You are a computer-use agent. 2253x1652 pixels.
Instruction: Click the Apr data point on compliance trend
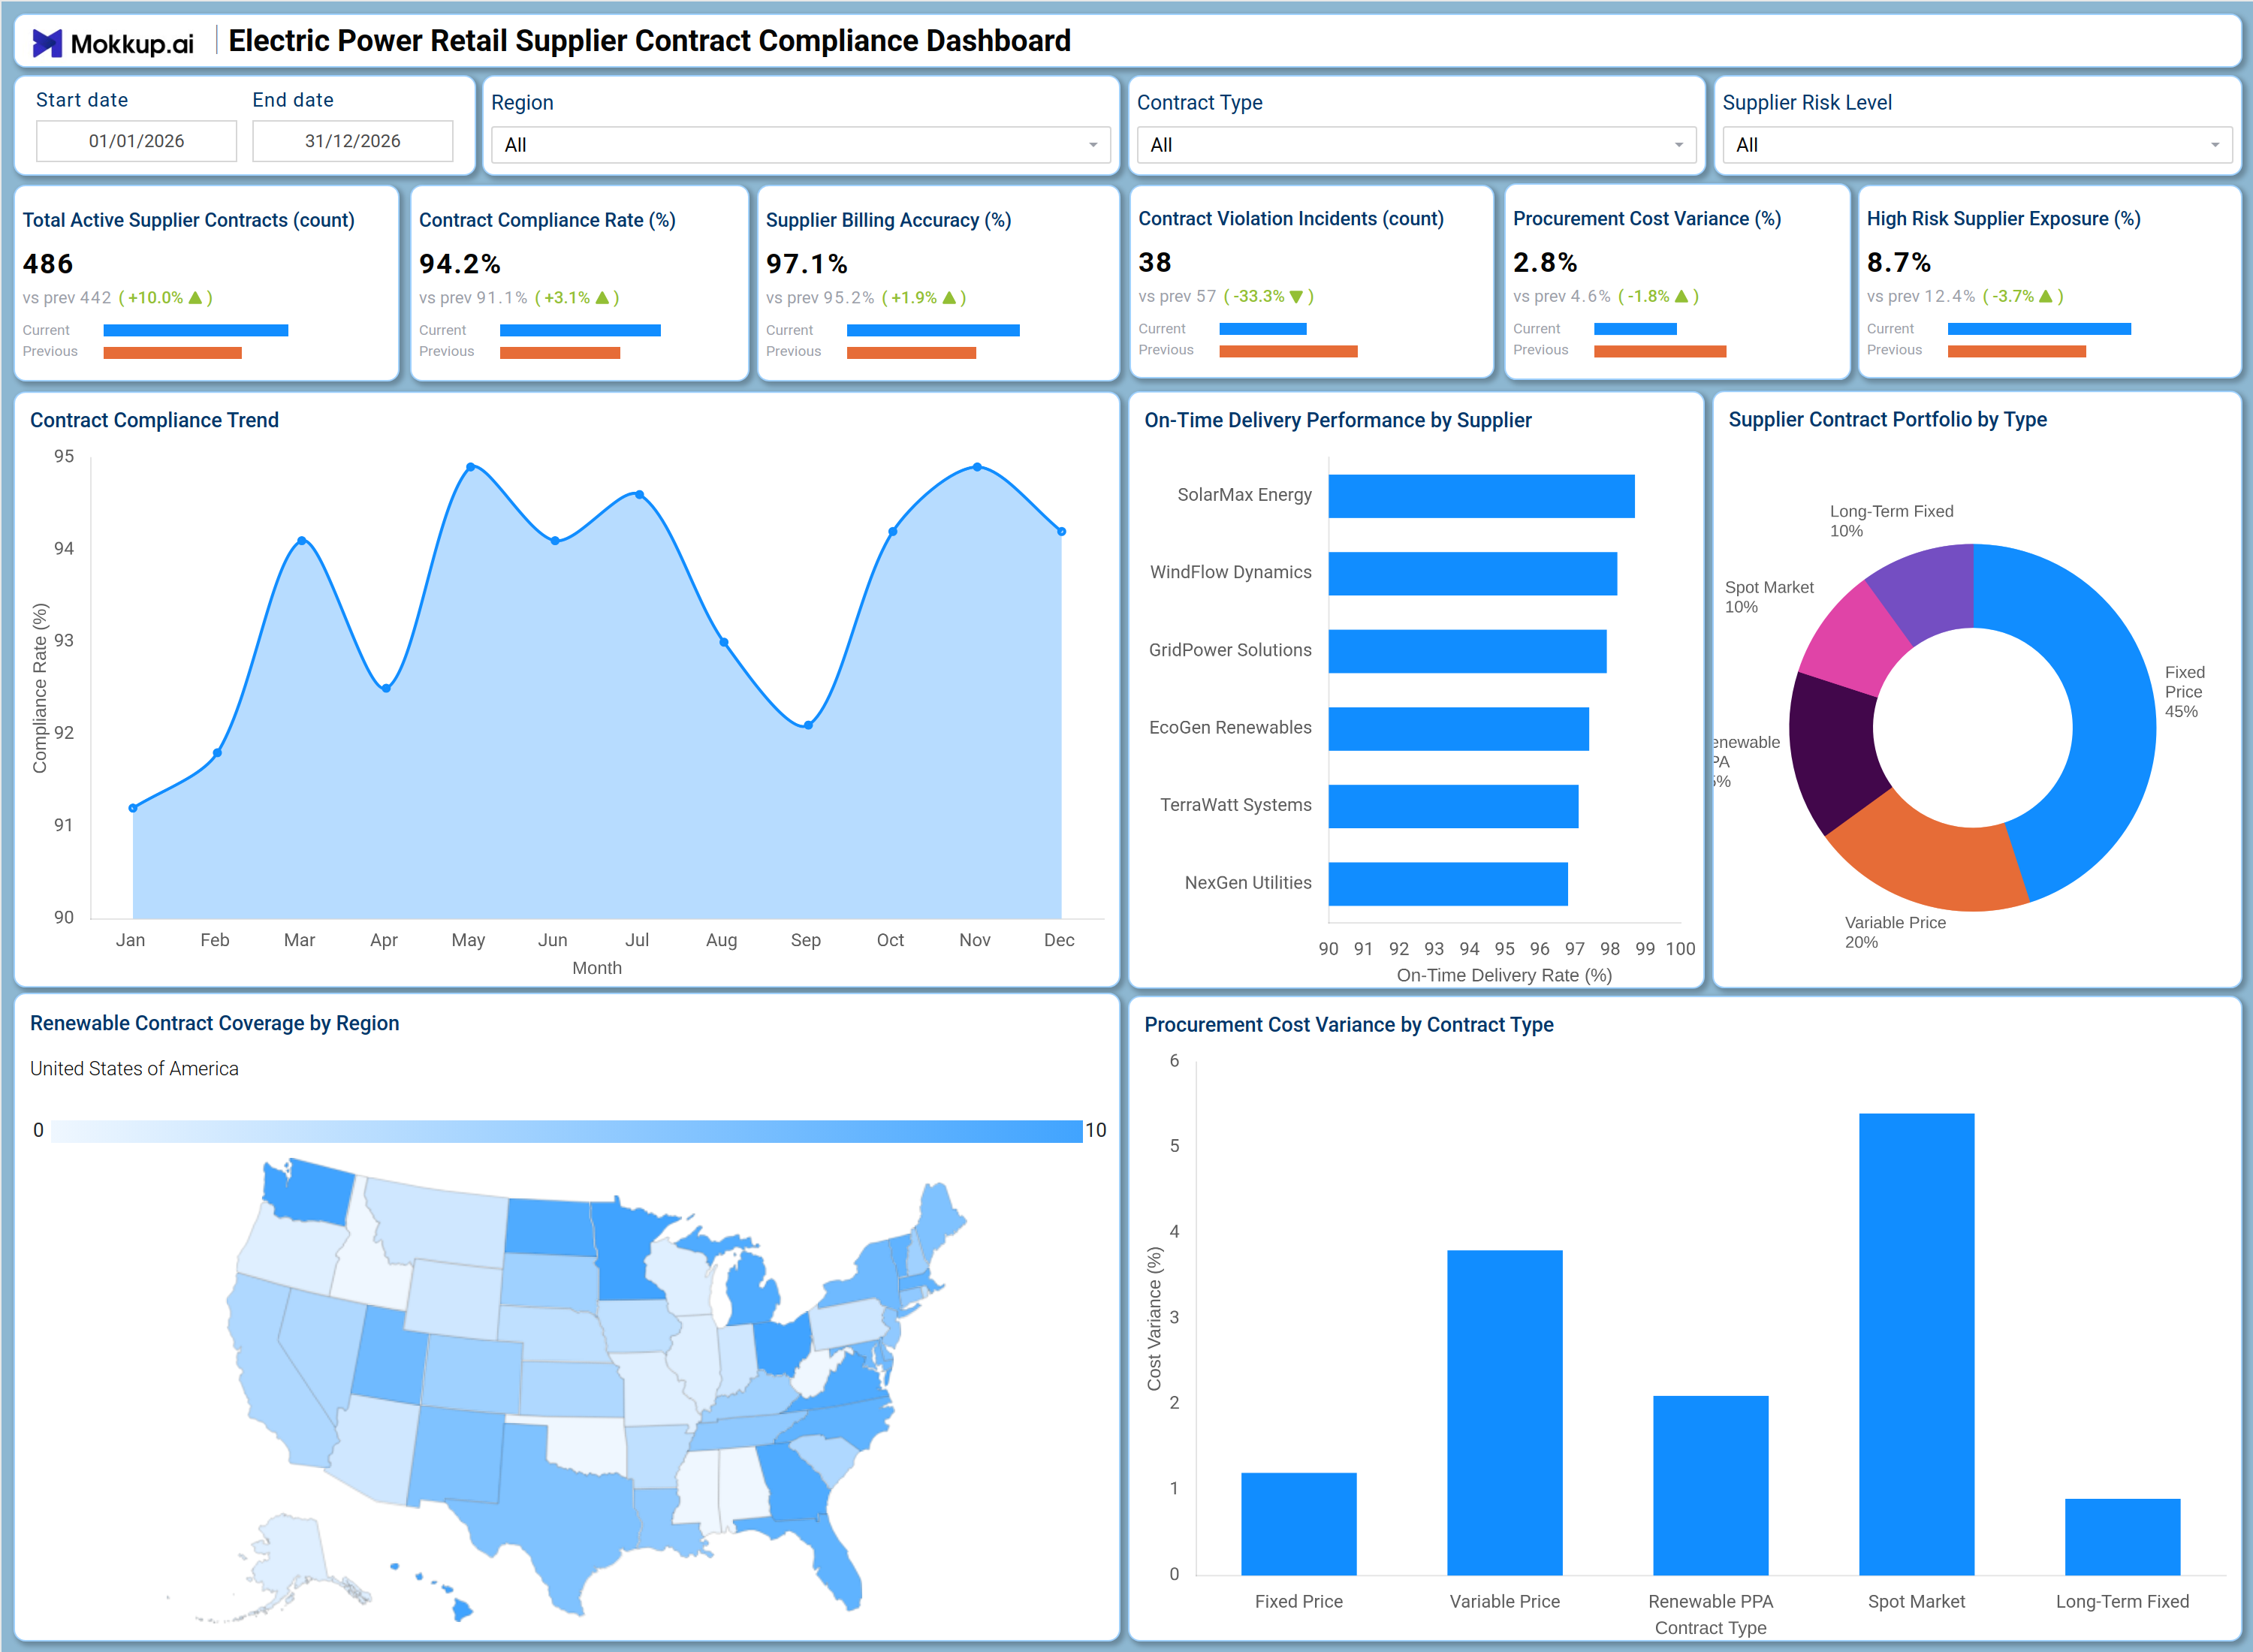tap(386, 688)
